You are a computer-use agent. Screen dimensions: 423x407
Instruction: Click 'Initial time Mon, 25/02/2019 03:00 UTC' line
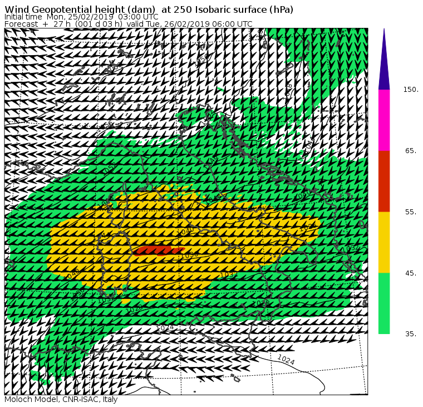(x=81, y=17)
